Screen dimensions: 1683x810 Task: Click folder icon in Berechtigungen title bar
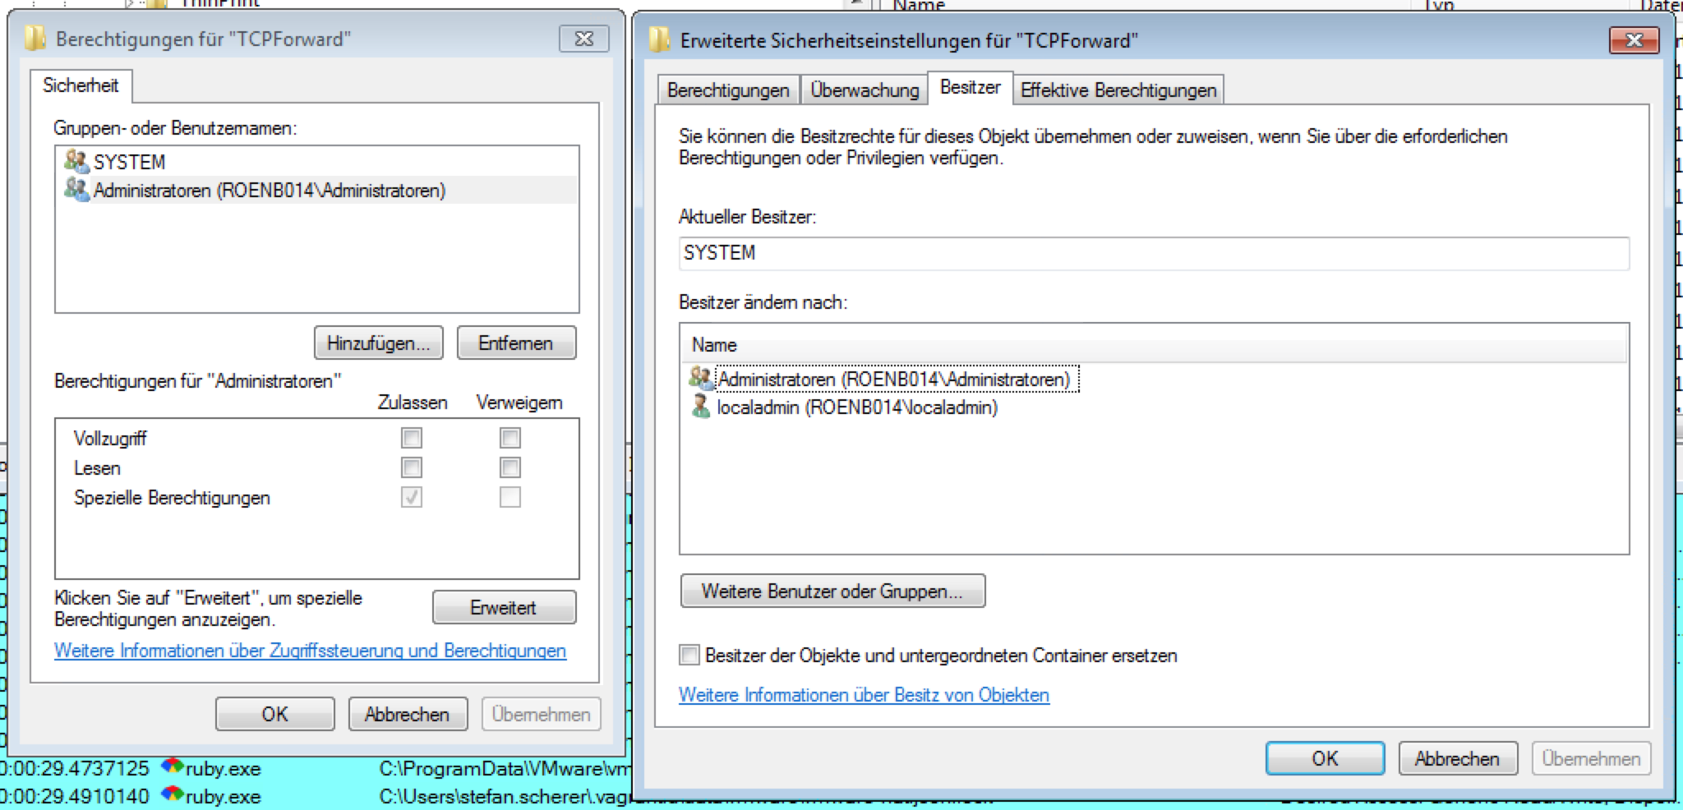coord(35,39)
